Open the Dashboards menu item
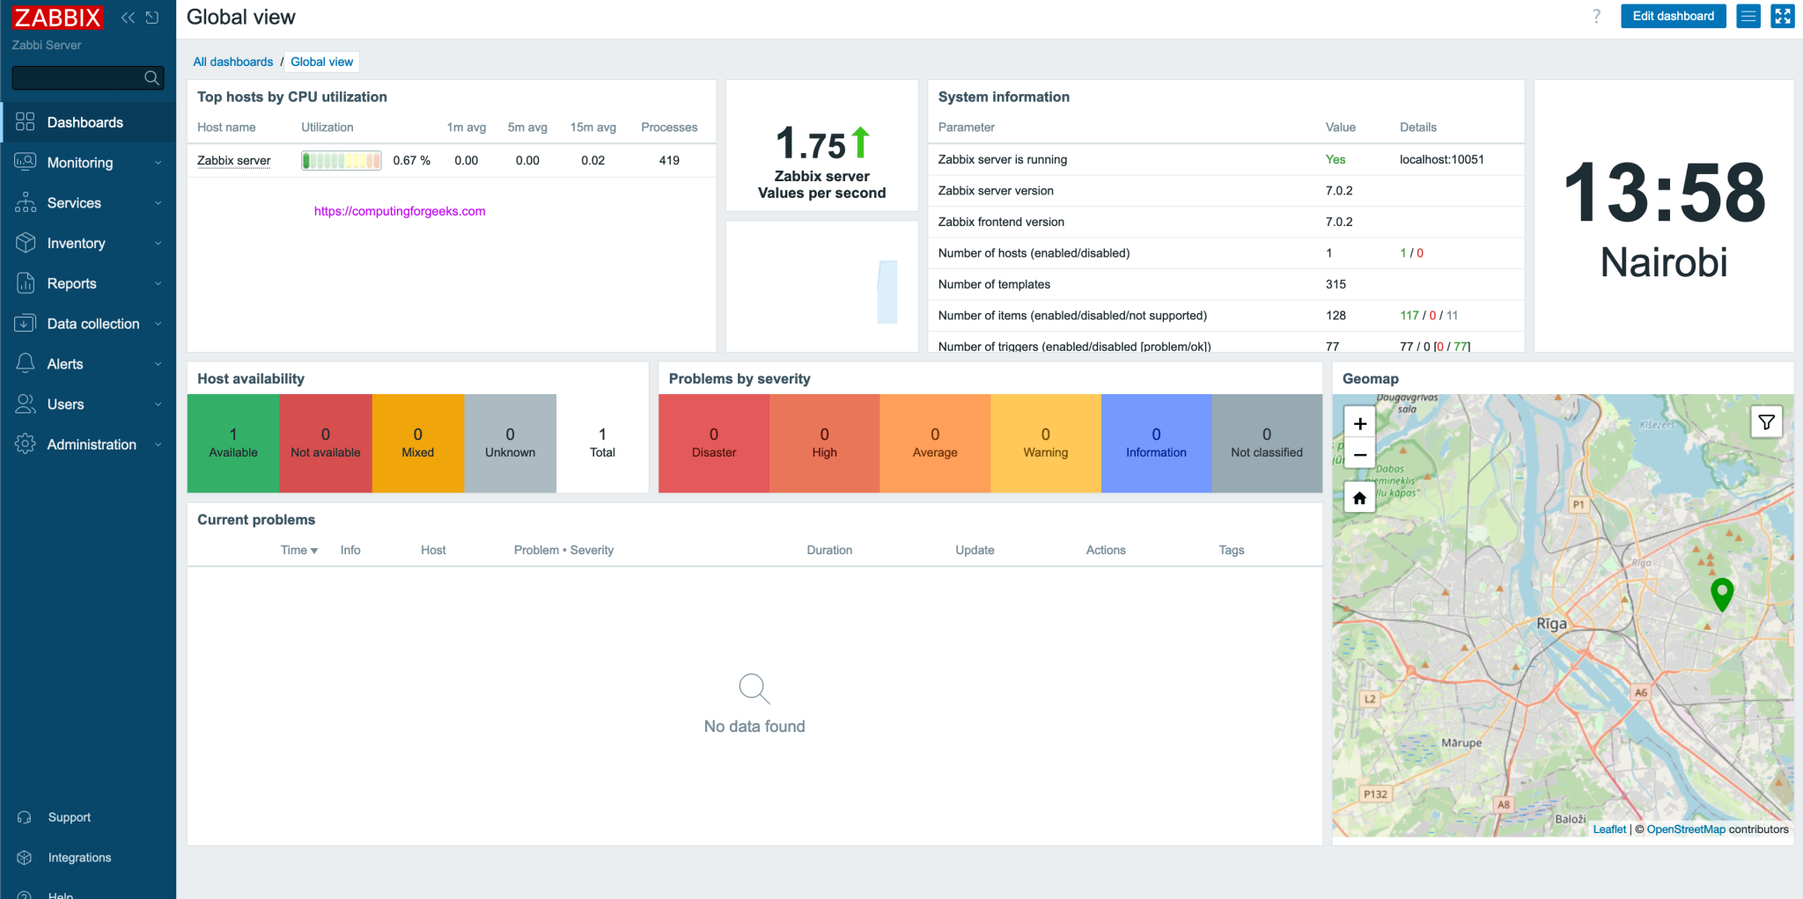 85,122
